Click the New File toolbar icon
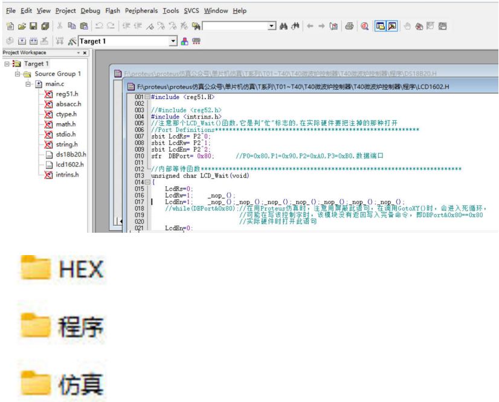This screenshot has width=499, height=402. pyautogui.click(x=10, y=26)
